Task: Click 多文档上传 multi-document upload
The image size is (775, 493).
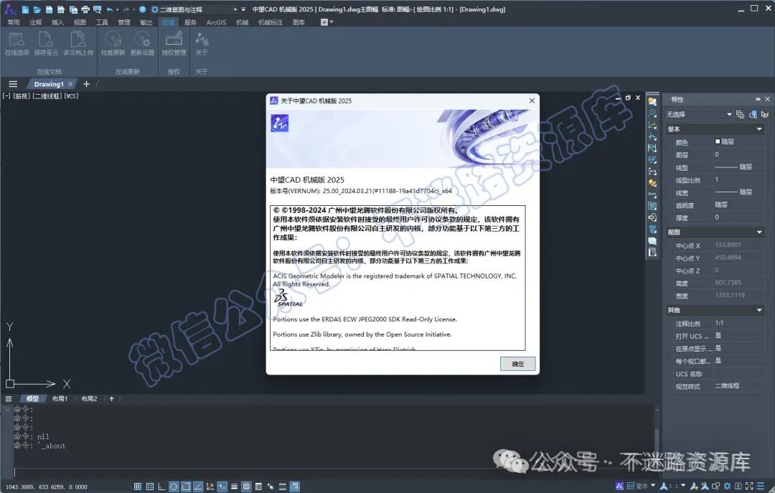Action: pyautogui.click(x=78, y=44)
